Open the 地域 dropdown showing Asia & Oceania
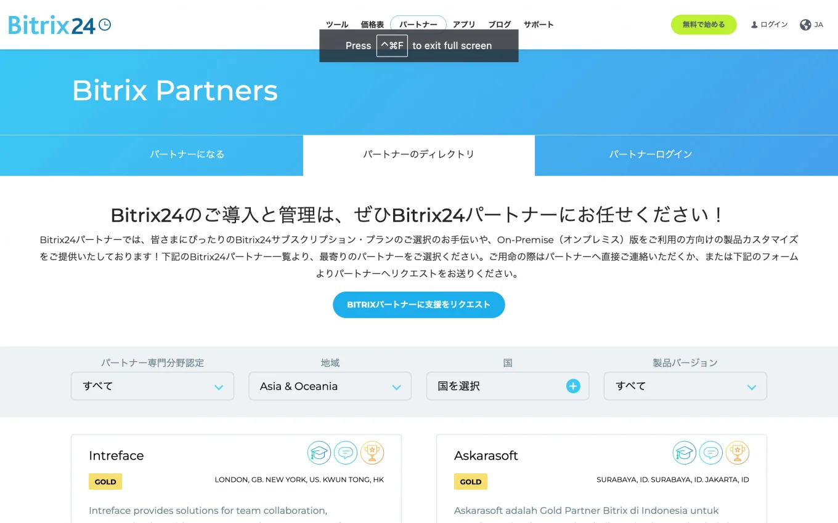Viewport: 838px width, 523px height. [330, 386]
